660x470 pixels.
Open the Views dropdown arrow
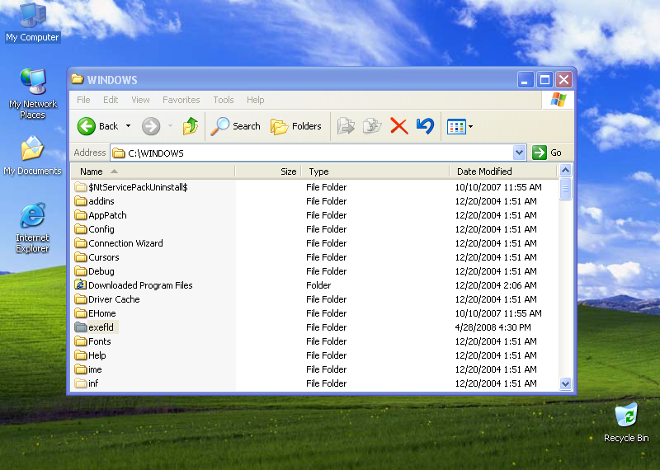click(x=470, y=126)
